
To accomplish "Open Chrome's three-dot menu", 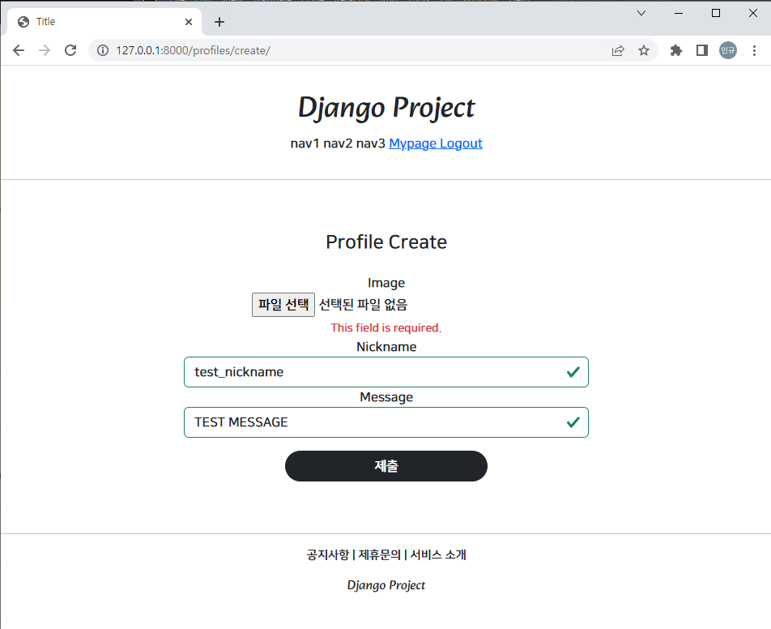I will point(754,50).
